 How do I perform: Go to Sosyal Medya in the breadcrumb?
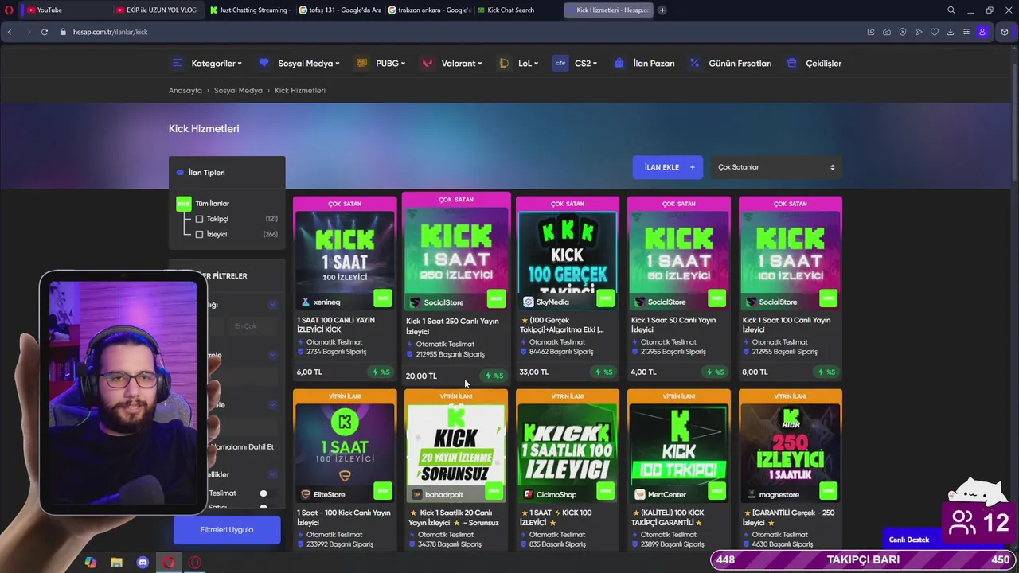pyautogui.click(x=238, y=91)
